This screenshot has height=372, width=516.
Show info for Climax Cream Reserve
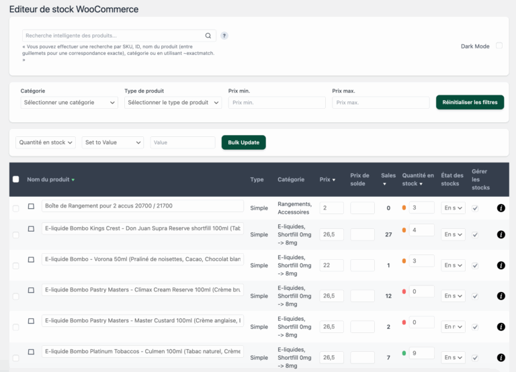(x=501, y=296)
